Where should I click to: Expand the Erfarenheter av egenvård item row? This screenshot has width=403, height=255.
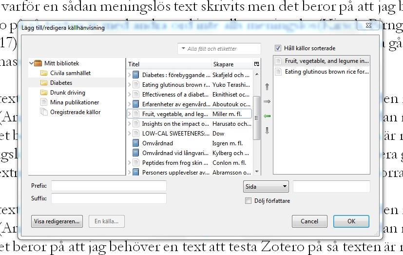[130, 104]
